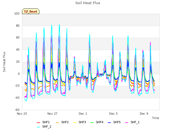This screenshot has height=132, width=176.
Task: Toggle the SHF5 legend label
Action: click(117, 122)
